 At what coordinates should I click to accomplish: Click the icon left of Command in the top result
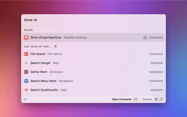point(145,37)
